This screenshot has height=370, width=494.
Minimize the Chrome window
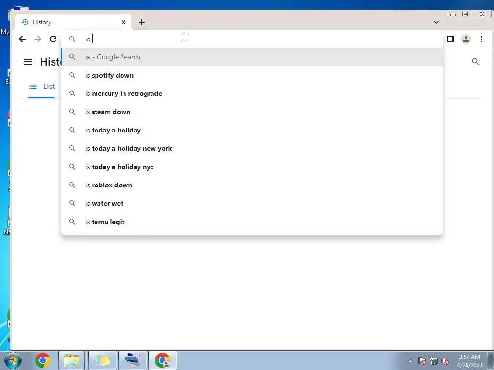click(453, 14)
